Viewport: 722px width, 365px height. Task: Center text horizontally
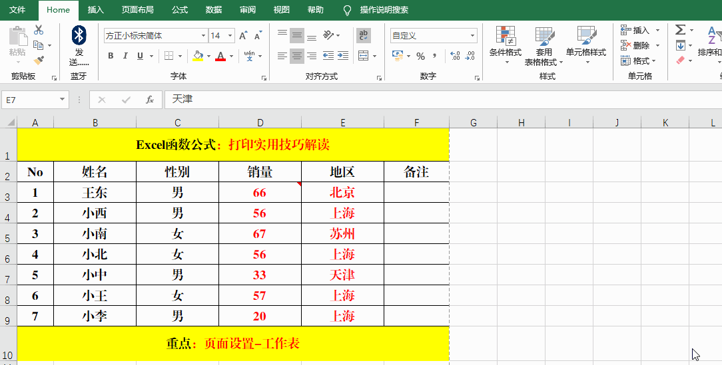click(297, 56)
